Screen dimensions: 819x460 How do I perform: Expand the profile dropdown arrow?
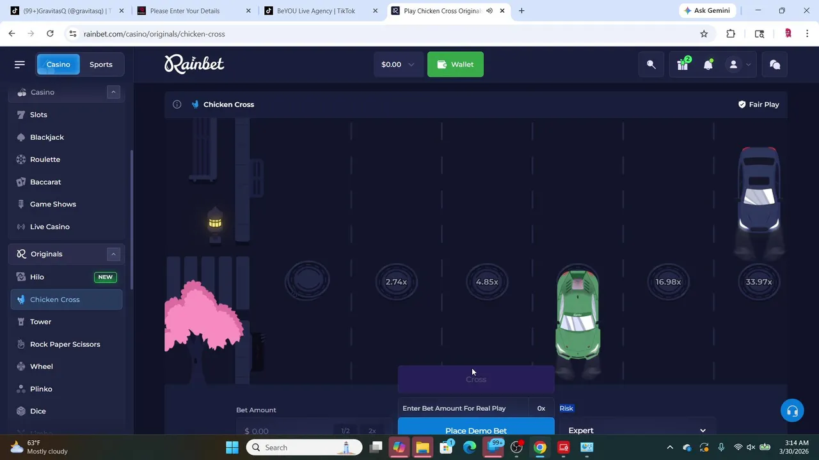pyautogui.click(x=748, y=65)
